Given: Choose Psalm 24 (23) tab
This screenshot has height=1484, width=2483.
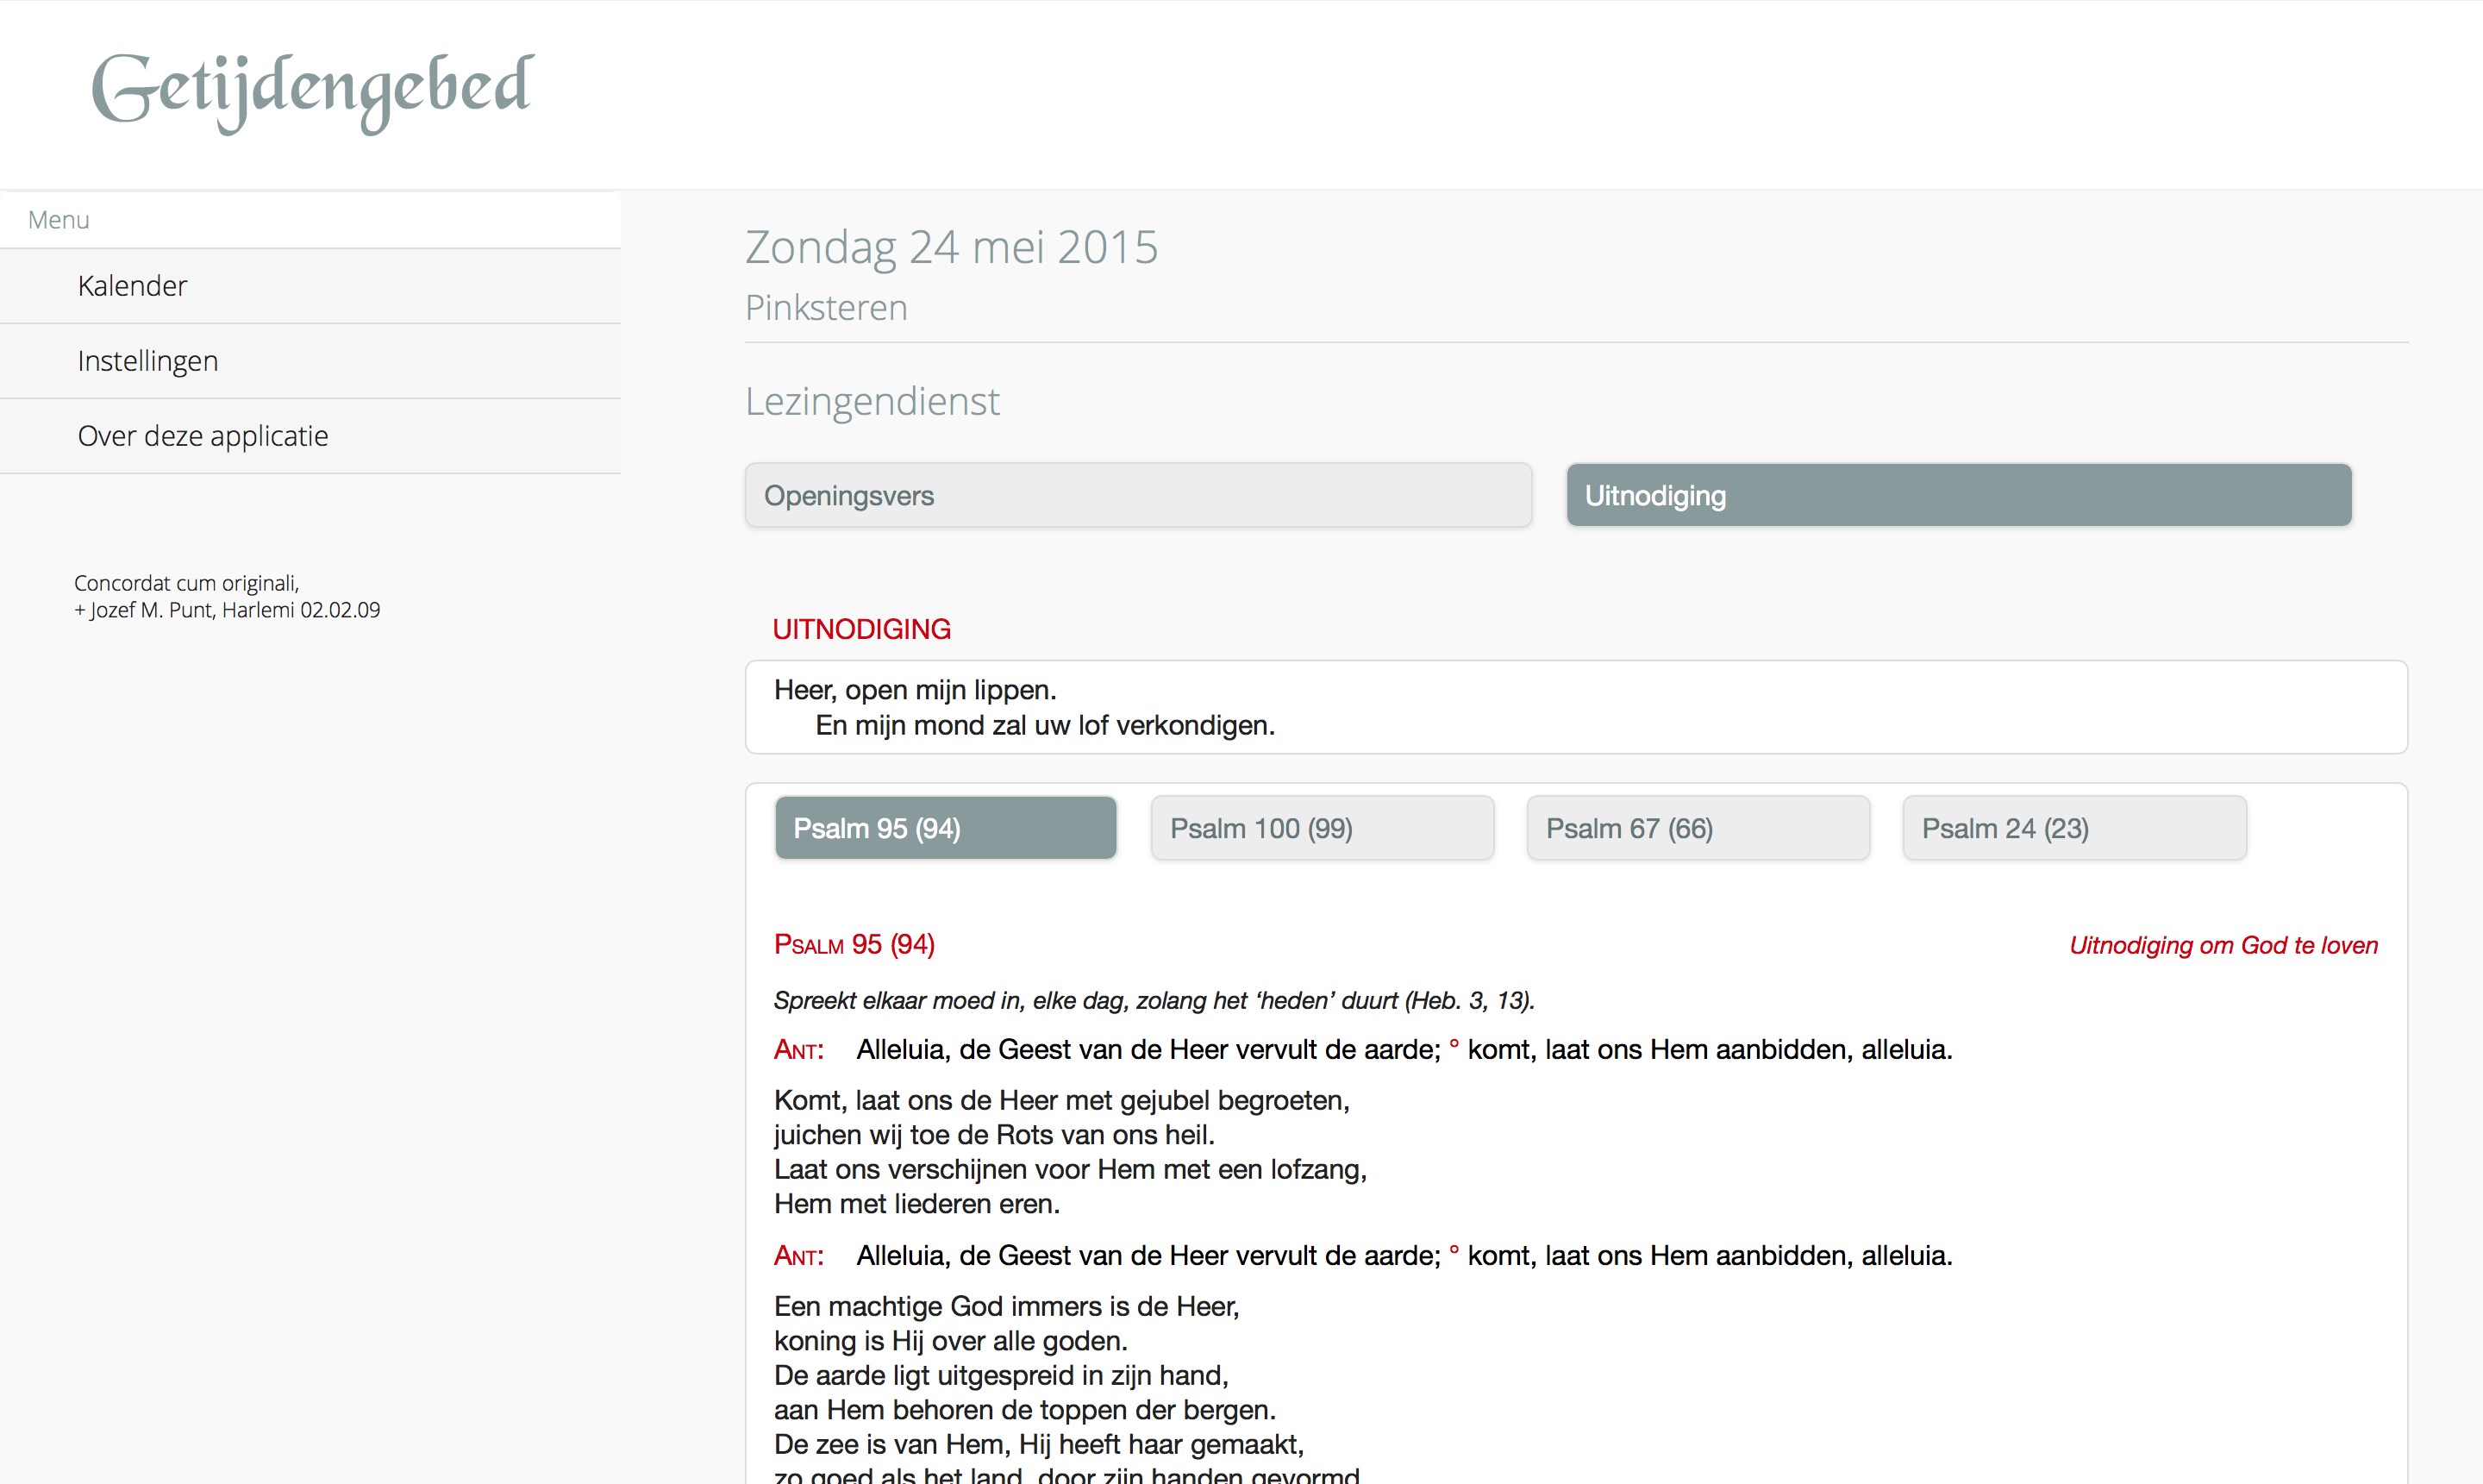Looking at the screenshot, I should 2073,828.
